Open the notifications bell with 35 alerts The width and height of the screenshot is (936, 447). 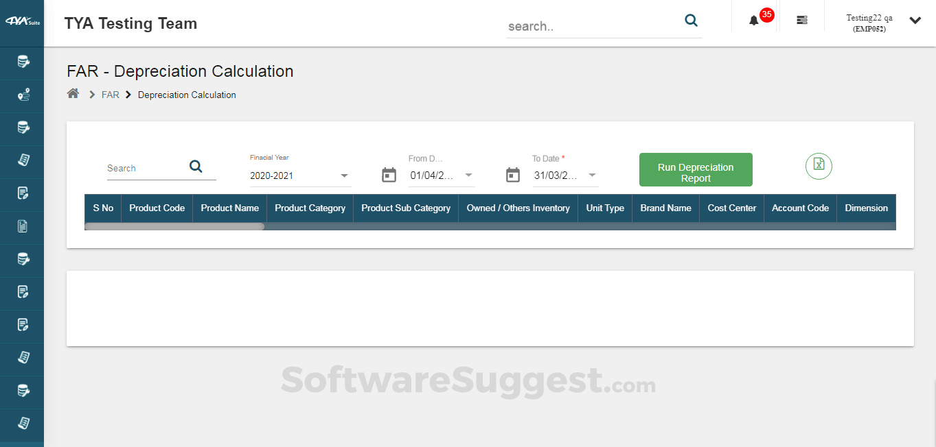click(x=753, y=20)
